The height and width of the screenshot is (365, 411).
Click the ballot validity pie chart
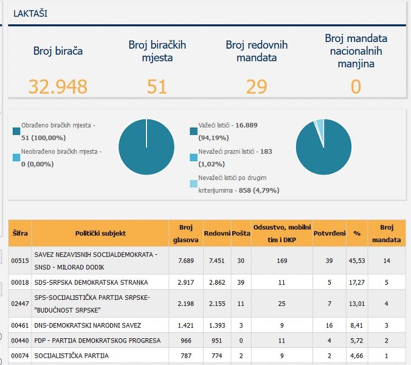click(323, 147)
